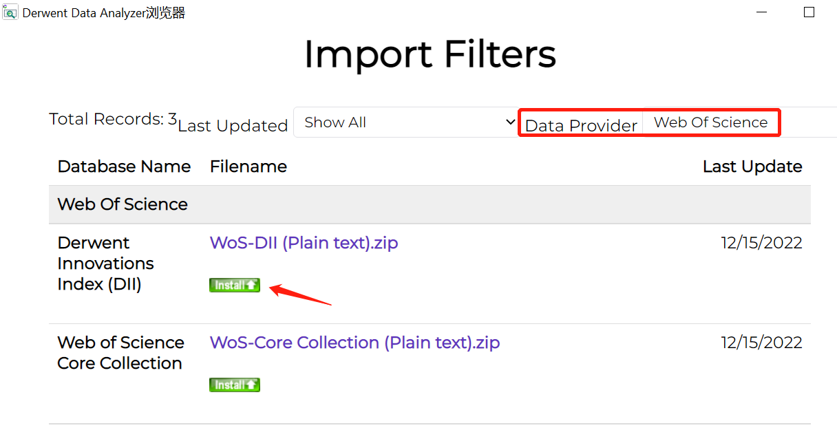Image resolution: width=837 pixels, height=430 pixels.
Task: Select the Web Of Science group row
Action: [123, 204]
